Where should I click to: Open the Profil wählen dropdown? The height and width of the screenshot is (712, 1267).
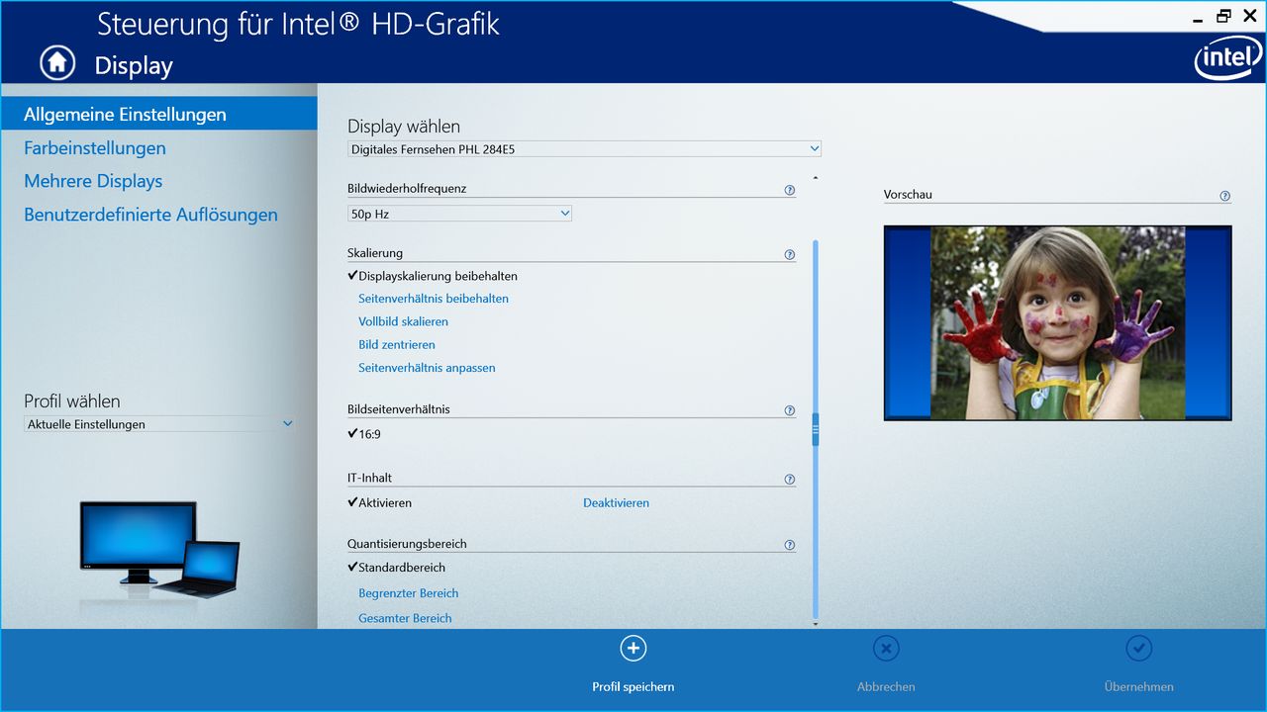(159, 424)
